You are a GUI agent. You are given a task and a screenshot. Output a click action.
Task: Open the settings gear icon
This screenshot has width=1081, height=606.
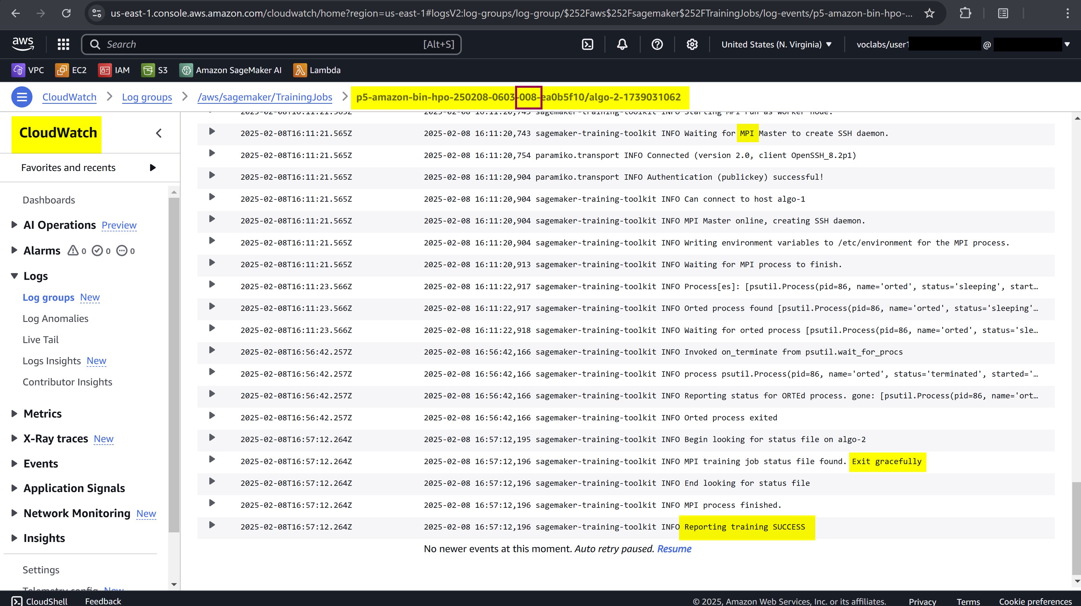692,45
